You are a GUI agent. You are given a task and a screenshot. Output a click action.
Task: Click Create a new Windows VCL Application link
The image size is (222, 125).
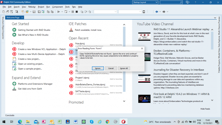coord(42,49)
